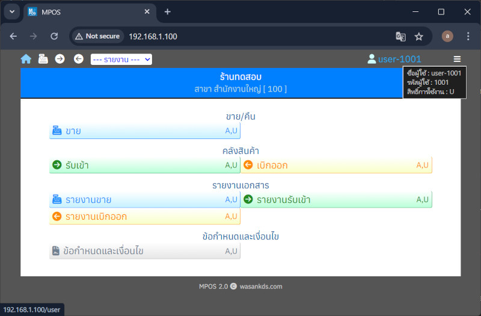
Task: Open a new browser tab
Action: pyautogui.click(x=168, y=12)
